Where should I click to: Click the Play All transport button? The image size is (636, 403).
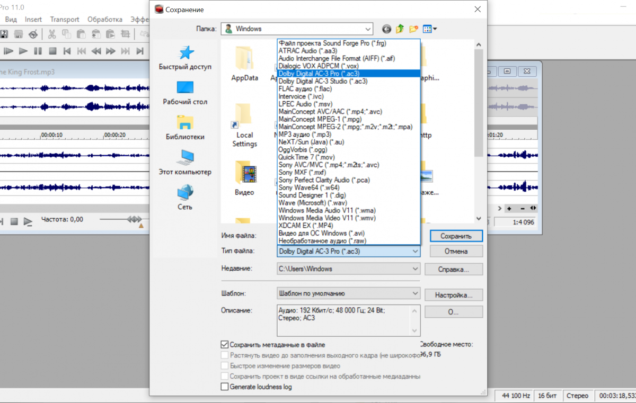coord(8,51)
